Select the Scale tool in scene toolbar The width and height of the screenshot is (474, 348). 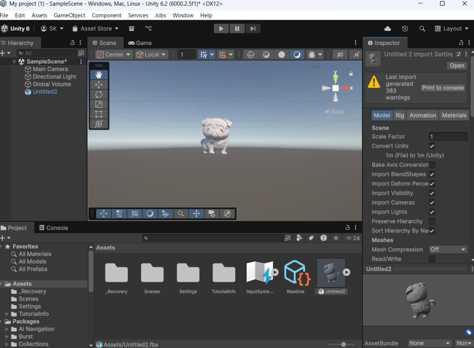(x=99, y=104)
